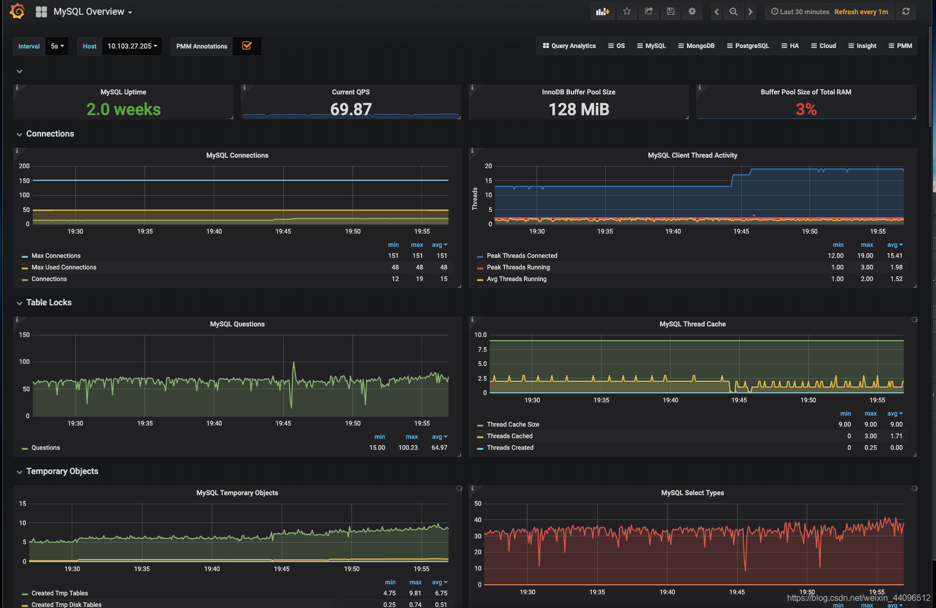Refresh the dashboard now

[x=906, y=12]
